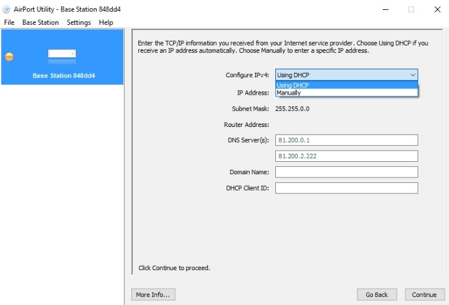Choose 'Manually' from the dropdown list
Viewport: 449px width, 305px height.
tap(346, 93)
